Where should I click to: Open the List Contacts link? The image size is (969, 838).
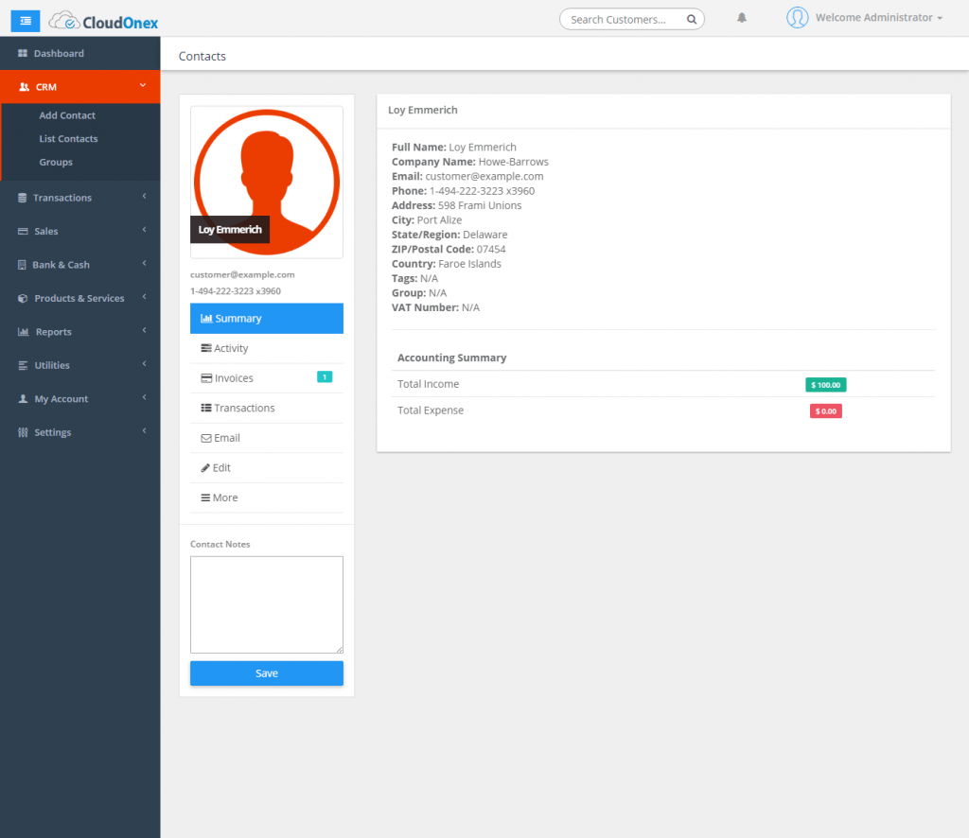(68, 139)
